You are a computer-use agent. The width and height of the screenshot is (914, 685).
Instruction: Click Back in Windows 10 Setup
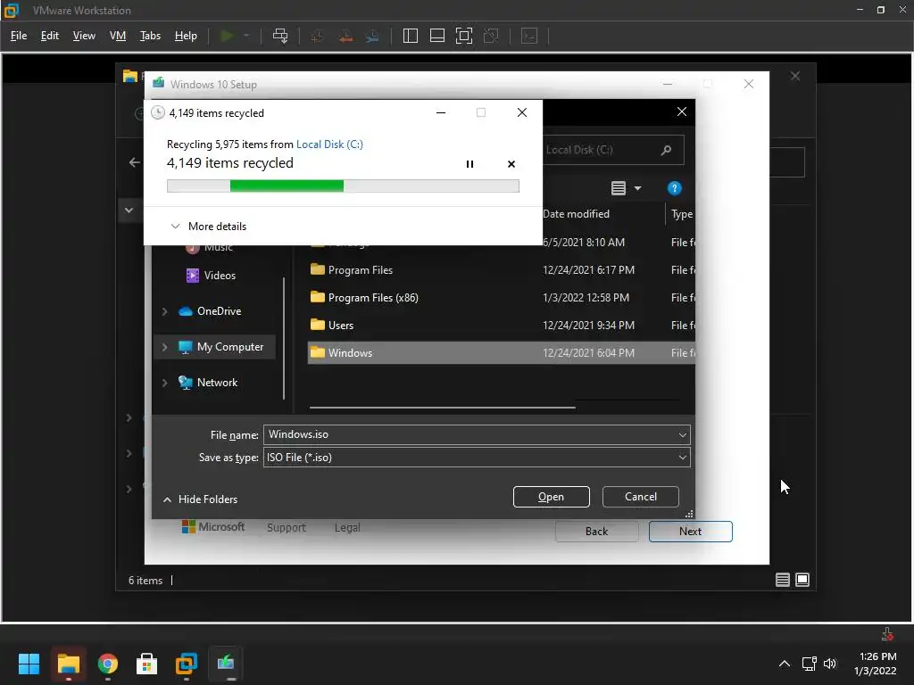(596, 532)
